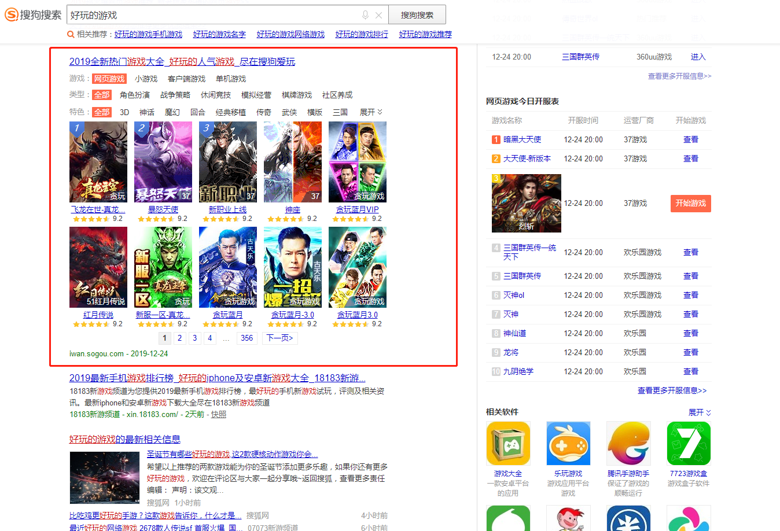Expand the 特色 feature filter list
Viewport: 780px width, 531px height.
pyautogui.click(x=371, y=112)
